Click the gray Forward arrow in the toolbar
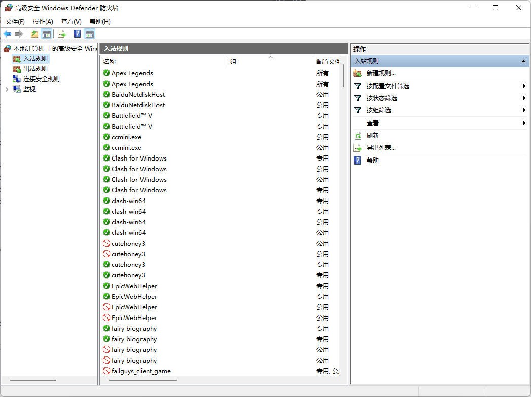This screenshot has width=531, height=397. 19,34
